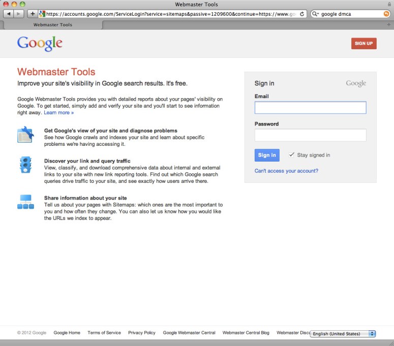Click the Google logo in page header
This screenshot has height=346, width=394.
(x=40, y=44)
